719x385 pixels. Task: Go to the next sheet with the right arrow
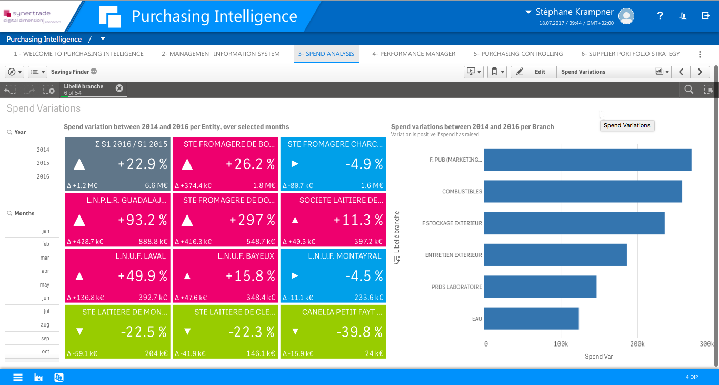699,72
